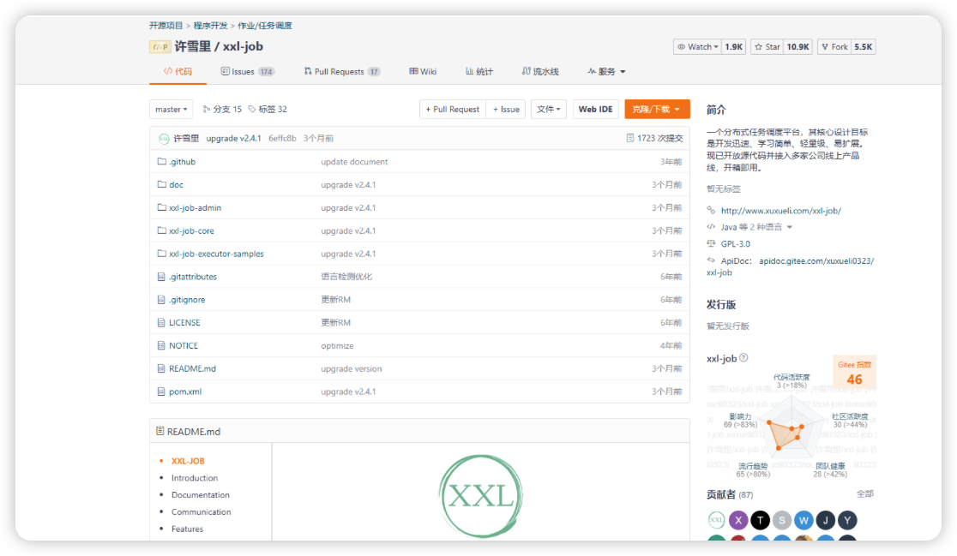Click the 全部 contributors link

[865, 493]
